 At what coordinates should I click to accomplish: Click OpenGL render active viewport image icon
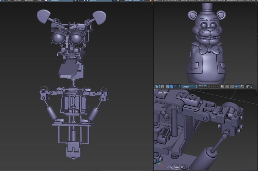click(x=247, y=87)
